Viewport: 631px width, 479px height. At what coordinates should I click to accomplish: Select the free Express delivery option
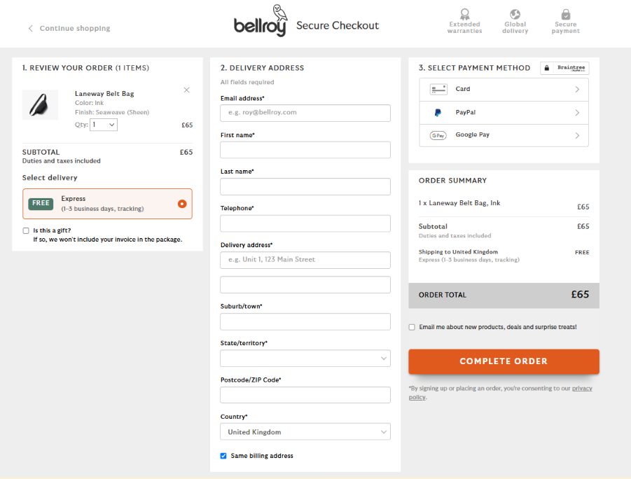182,204
